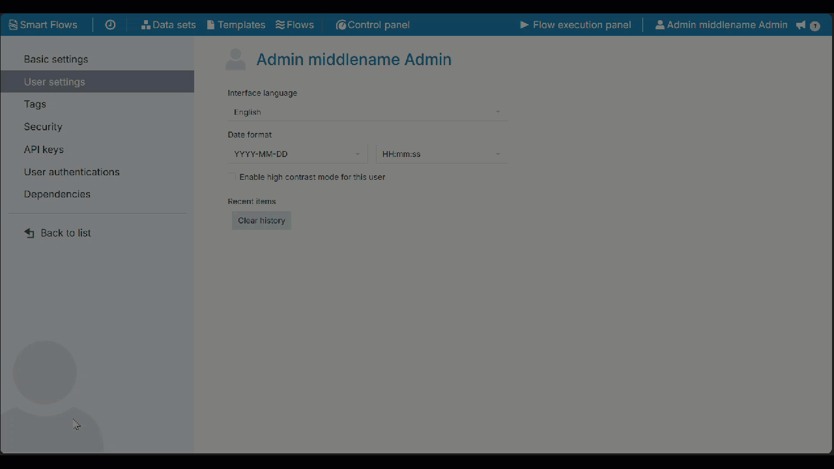Open the YYYY-MM-DD date format dropdown

coord(297,154)
